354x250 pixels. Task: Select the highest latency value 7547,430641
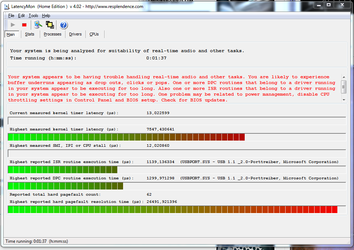point(160,129)
